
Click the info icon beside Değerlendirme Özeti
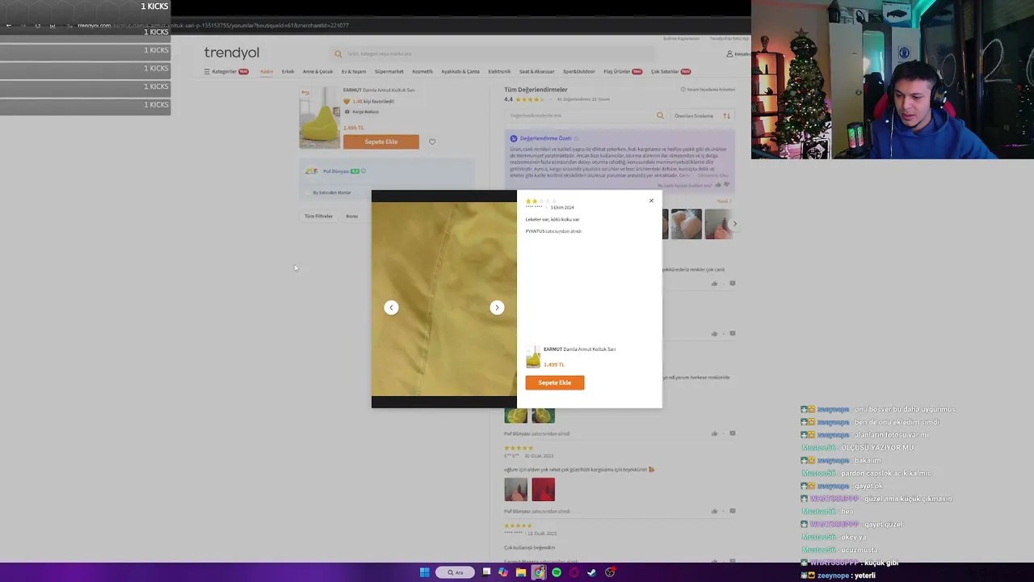(576, 138)
